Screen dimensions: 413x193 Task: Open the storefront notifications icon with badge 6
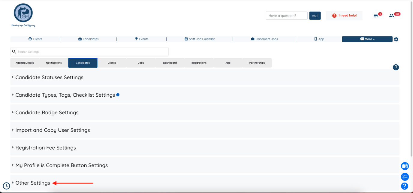(376, 15)
